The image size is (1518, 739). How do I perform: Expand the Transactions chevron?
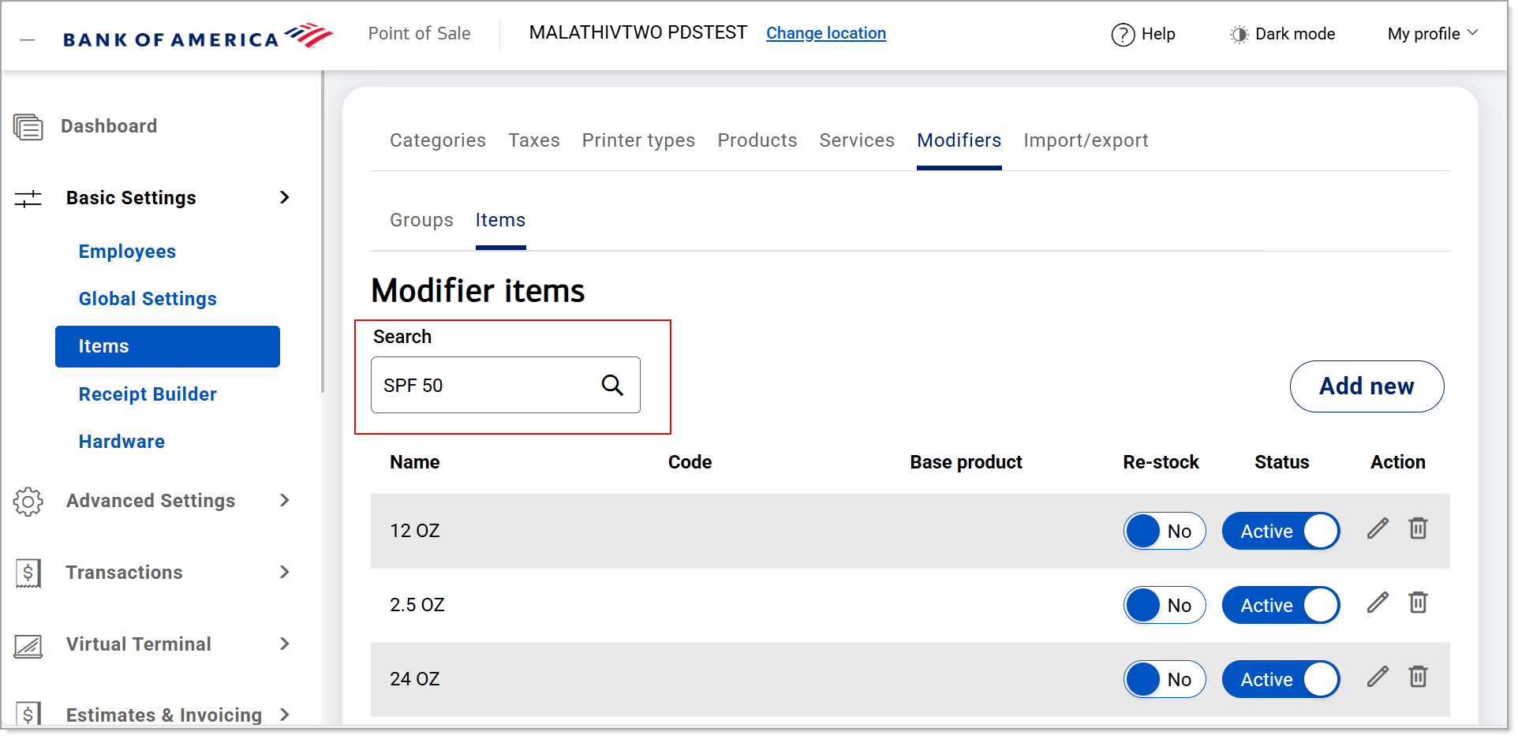285,573
